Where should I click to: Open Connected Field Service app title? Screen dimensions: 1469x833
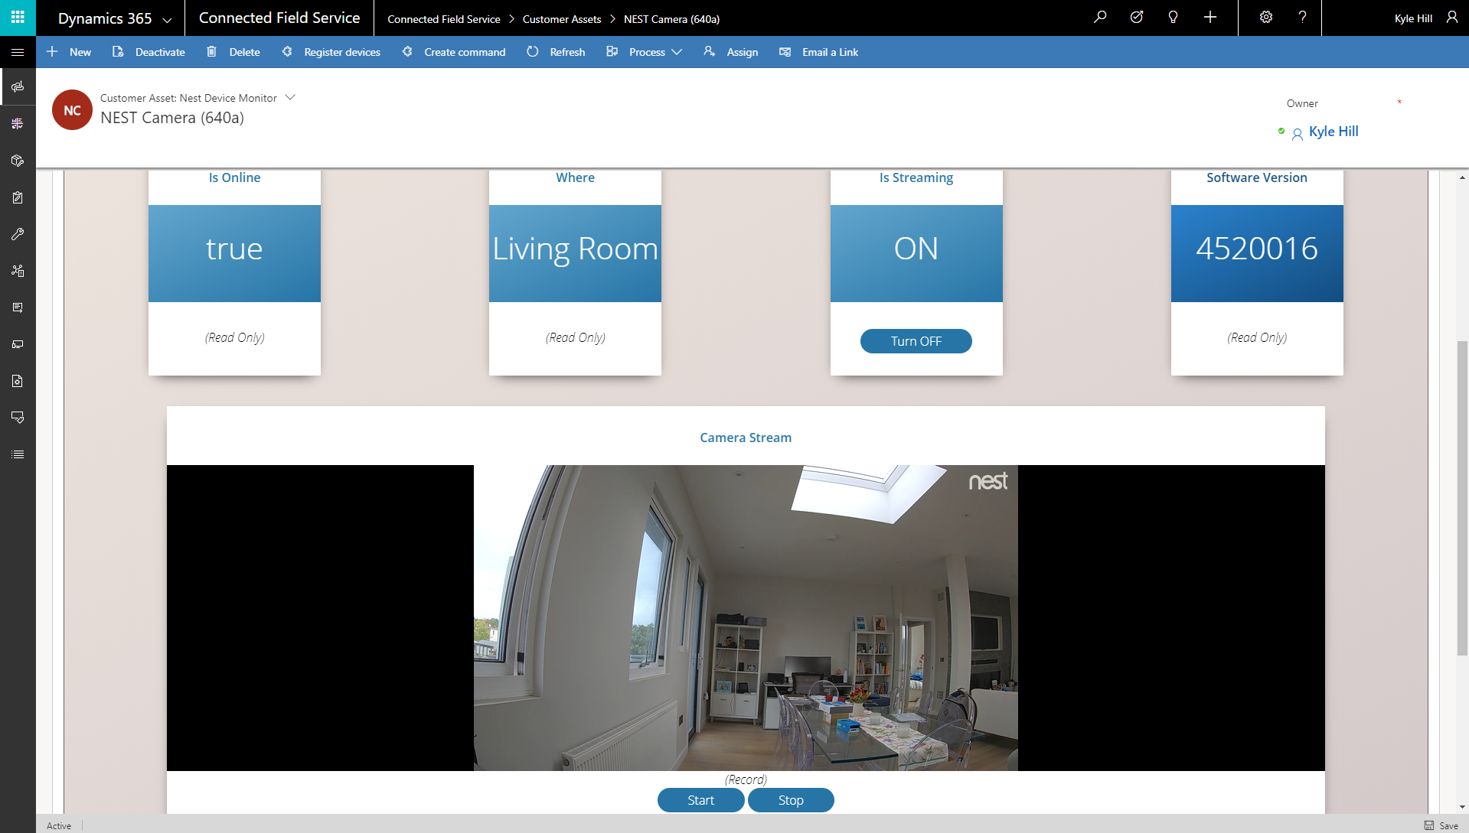click(x=279, y=18)
